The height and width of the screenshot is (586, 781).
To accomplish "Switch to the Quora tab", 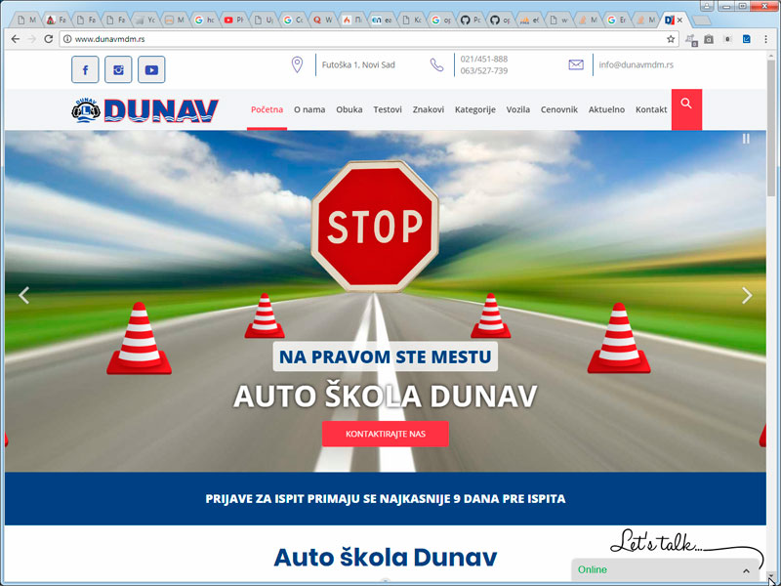I will (323, 20).
